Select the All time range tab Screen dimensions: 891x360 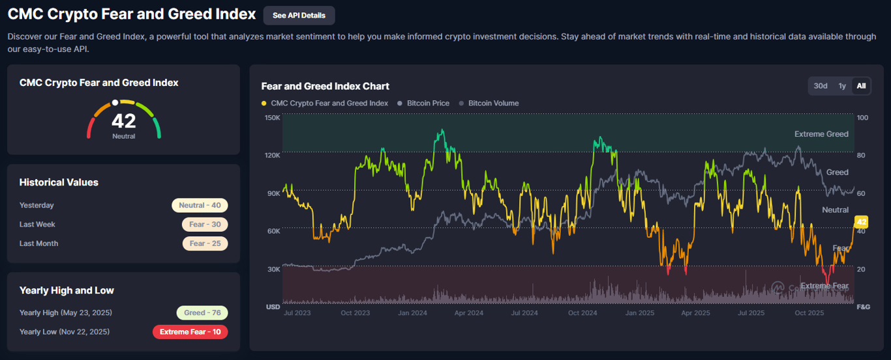861,86
